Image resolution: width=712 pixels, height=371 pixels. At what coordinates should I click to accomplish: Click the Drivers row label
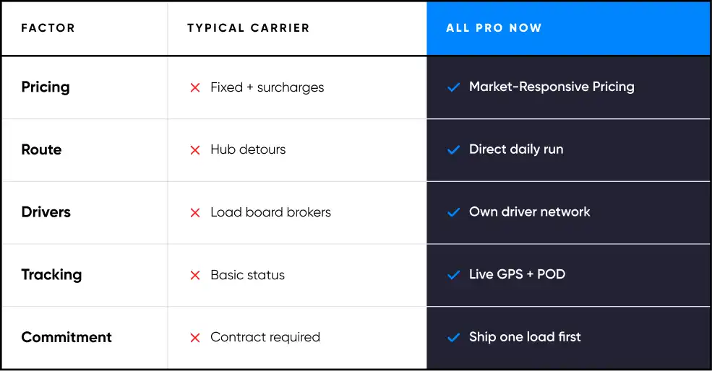[x=46, y=212]
